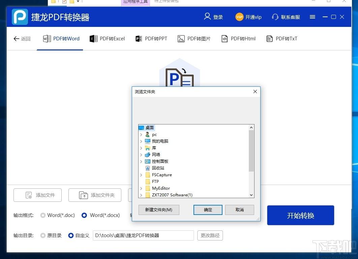Select ZXT2007 Software(1) folder text

(172, 195)
